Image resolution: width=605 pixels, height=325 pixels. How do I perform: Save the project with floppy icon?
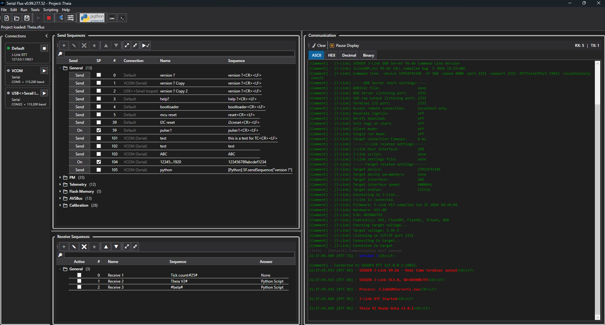pyautogui.click(x=27, y=18)
